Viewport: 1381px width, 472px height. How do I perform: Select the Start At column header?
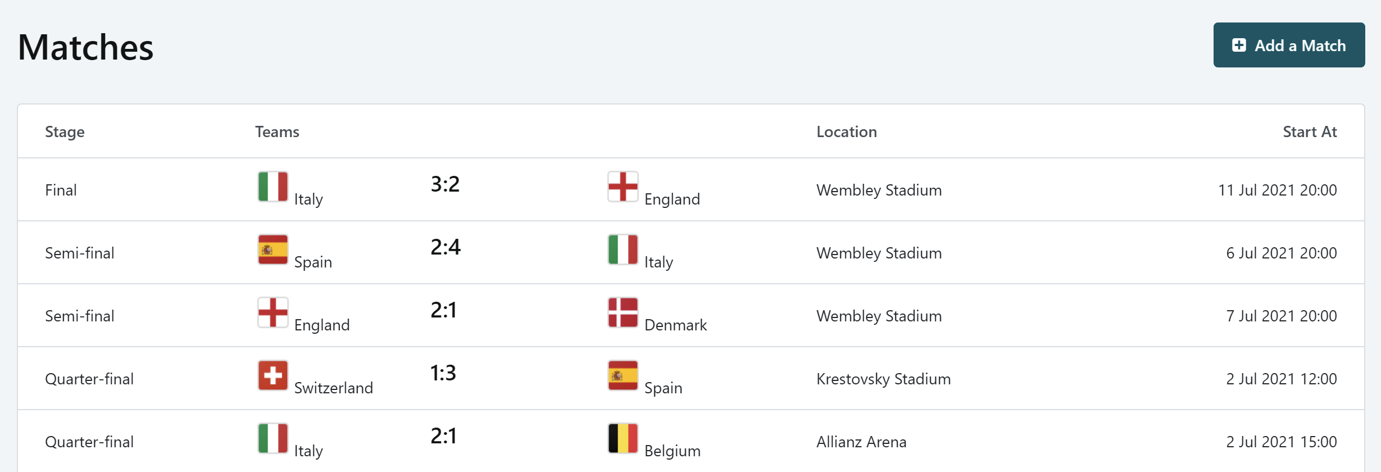(1310, 131)
